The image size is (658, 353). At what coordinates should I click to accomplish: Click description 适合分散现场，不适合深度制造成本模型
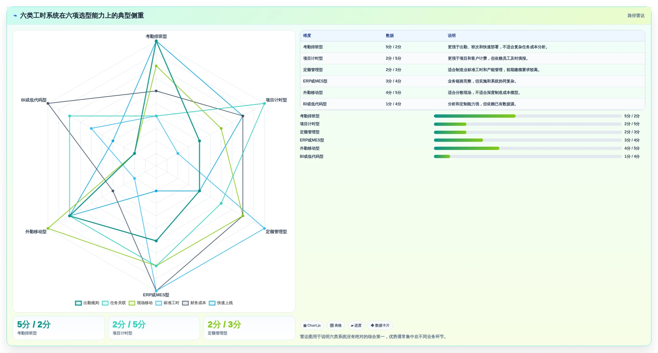click(484, 93)
